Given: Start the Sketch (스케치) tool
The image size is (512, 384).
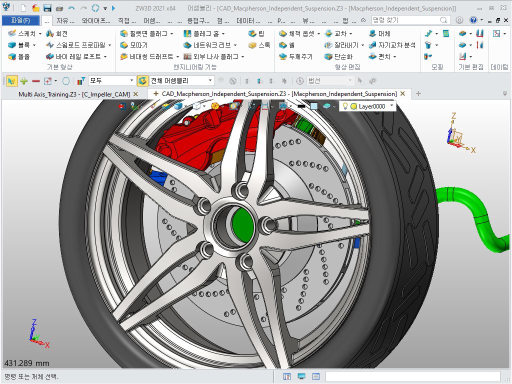Looking at the screenshot, I should [22, 33].
